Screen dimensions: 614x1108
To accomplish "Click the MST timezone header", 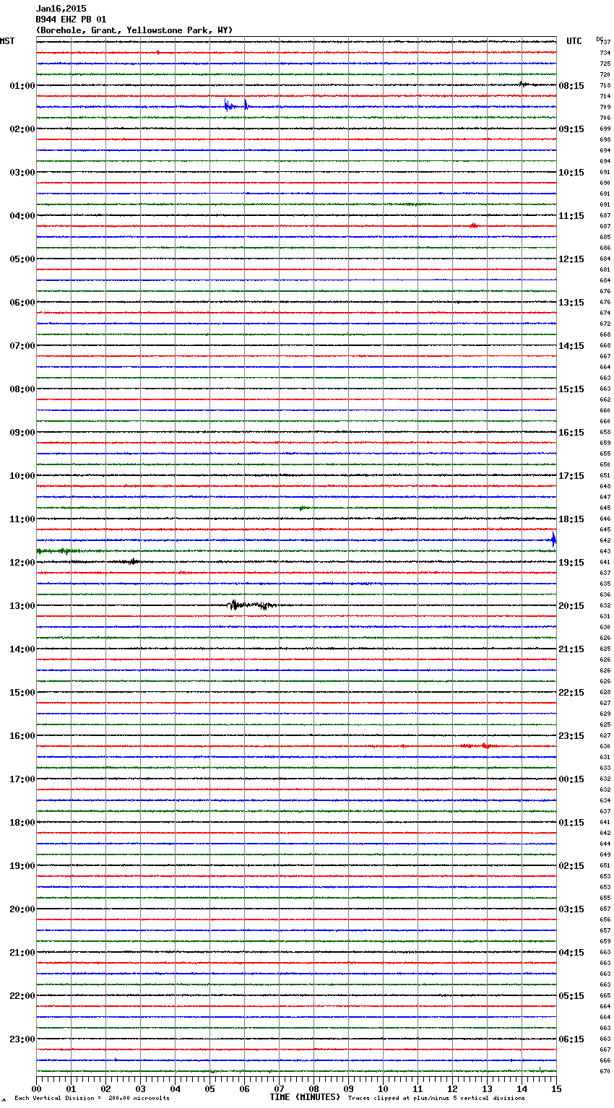I will click(7, 41).
